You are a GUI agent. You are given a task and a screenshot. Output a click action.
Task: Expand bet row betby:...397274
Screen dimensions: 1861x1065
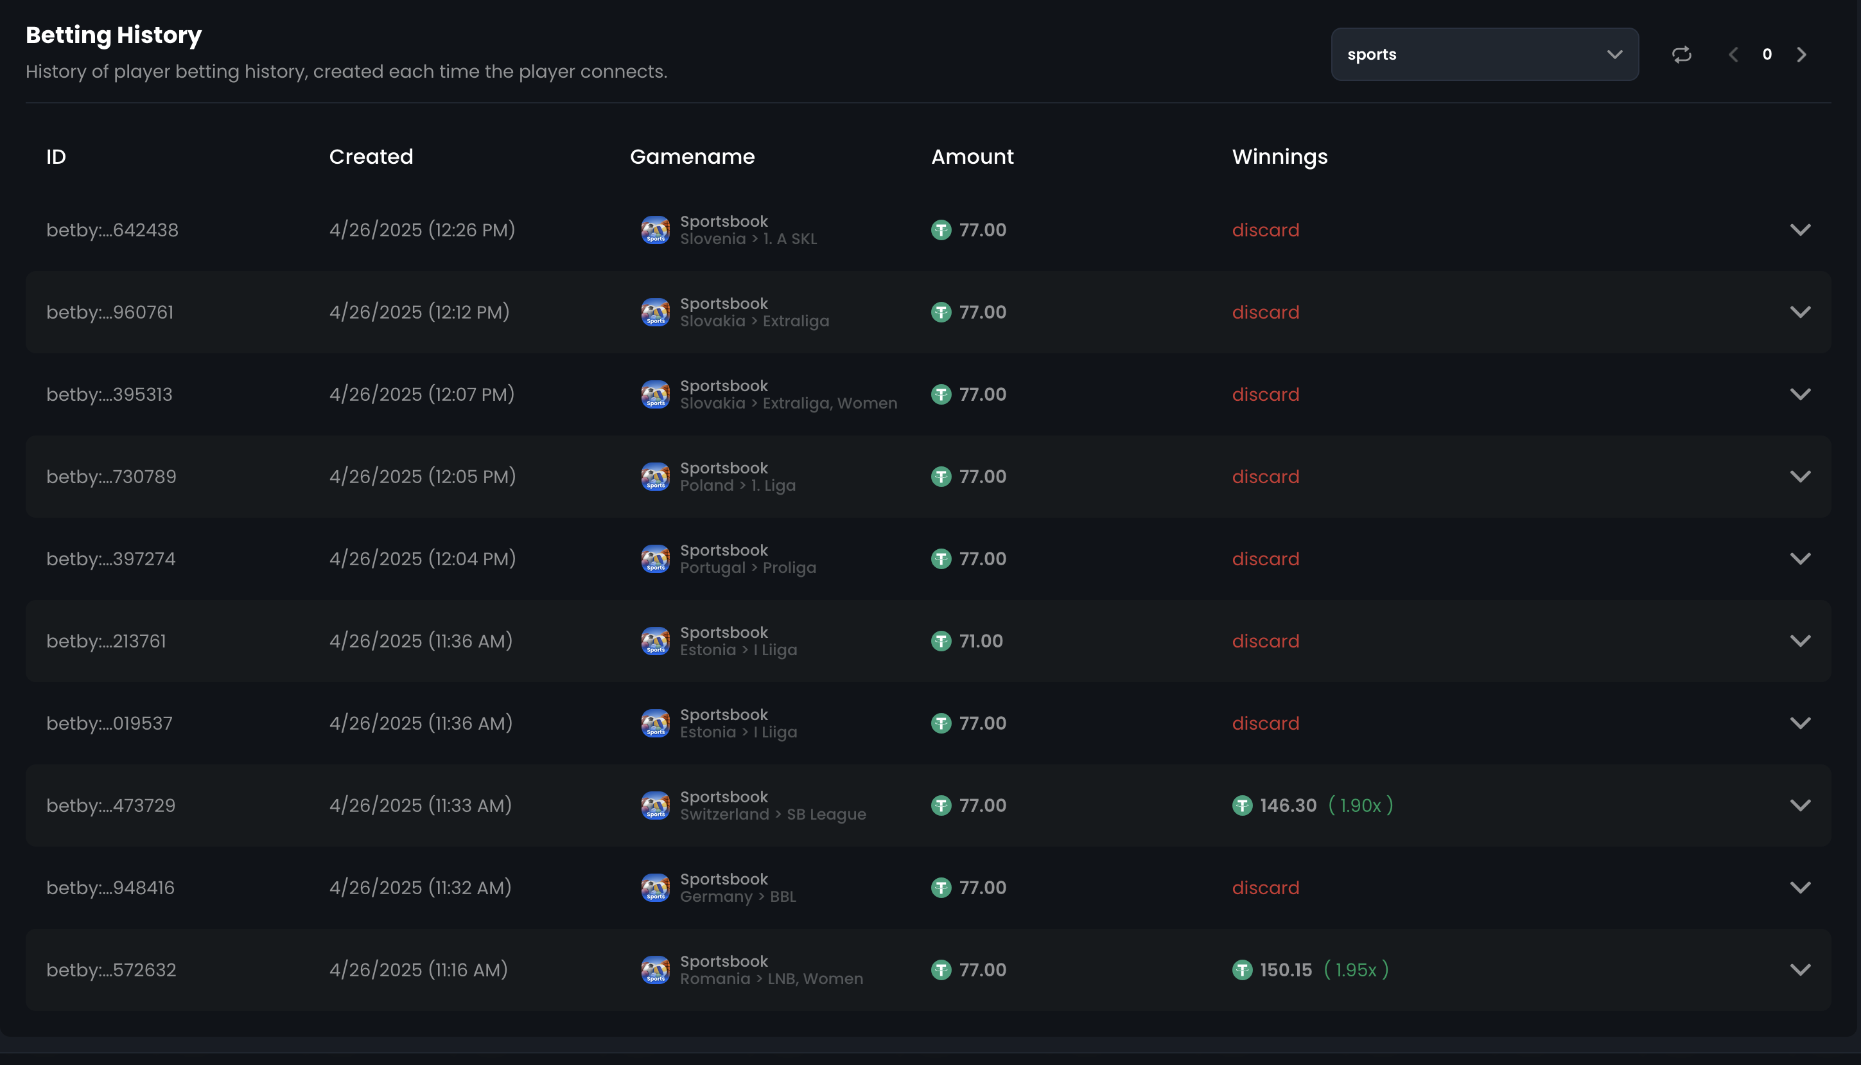1800,559
